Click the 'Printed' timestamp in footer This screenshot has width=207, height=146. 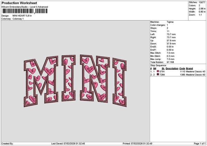[137, 144]
